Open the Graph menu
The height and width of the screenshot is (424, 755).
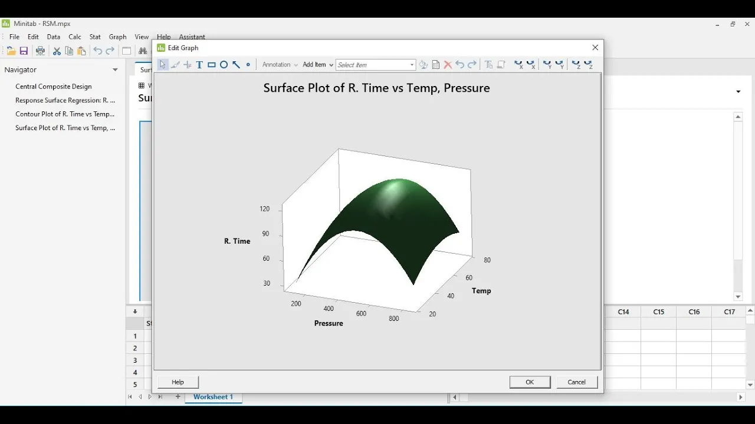pos(118,37)
